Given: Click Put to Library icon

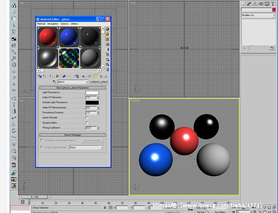Looking at the screenshot, I should click(77, 77).
